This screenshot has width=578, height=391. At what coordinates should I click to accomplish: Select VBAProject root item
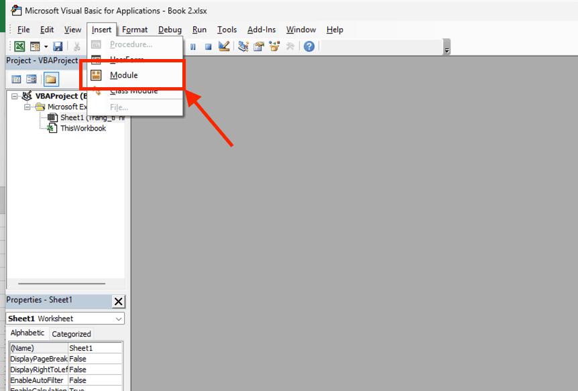click(x=61, y=96)
